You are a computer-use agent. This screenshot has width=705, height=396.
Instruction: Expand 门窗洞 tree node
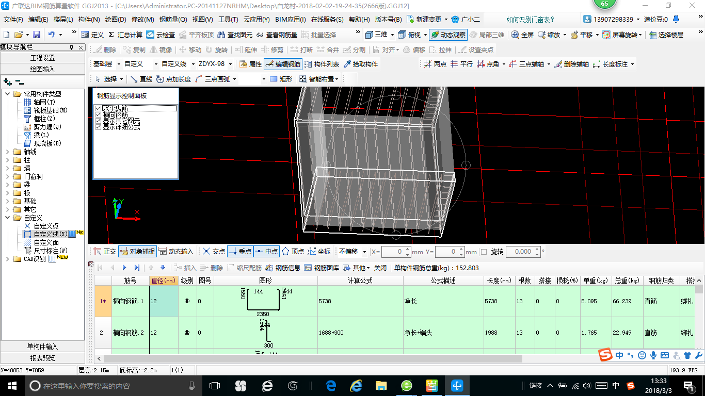8,176
